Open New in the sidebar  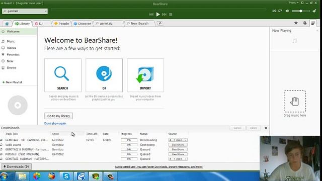(x=10, y=61)
